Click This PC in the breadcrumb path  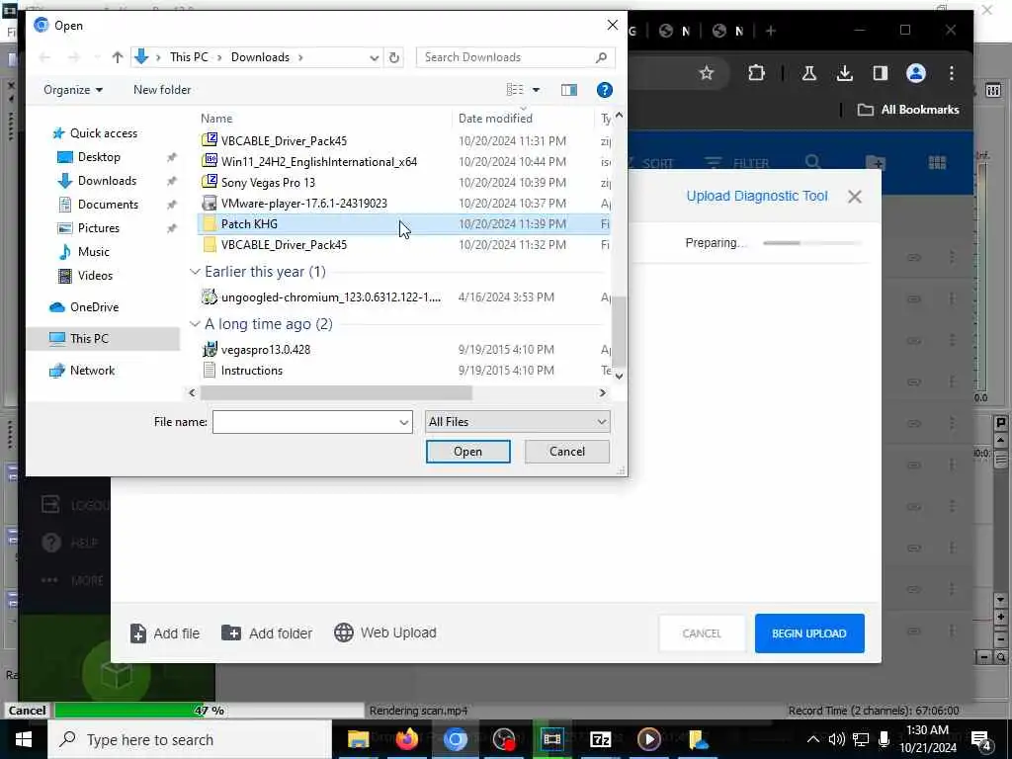189,56
